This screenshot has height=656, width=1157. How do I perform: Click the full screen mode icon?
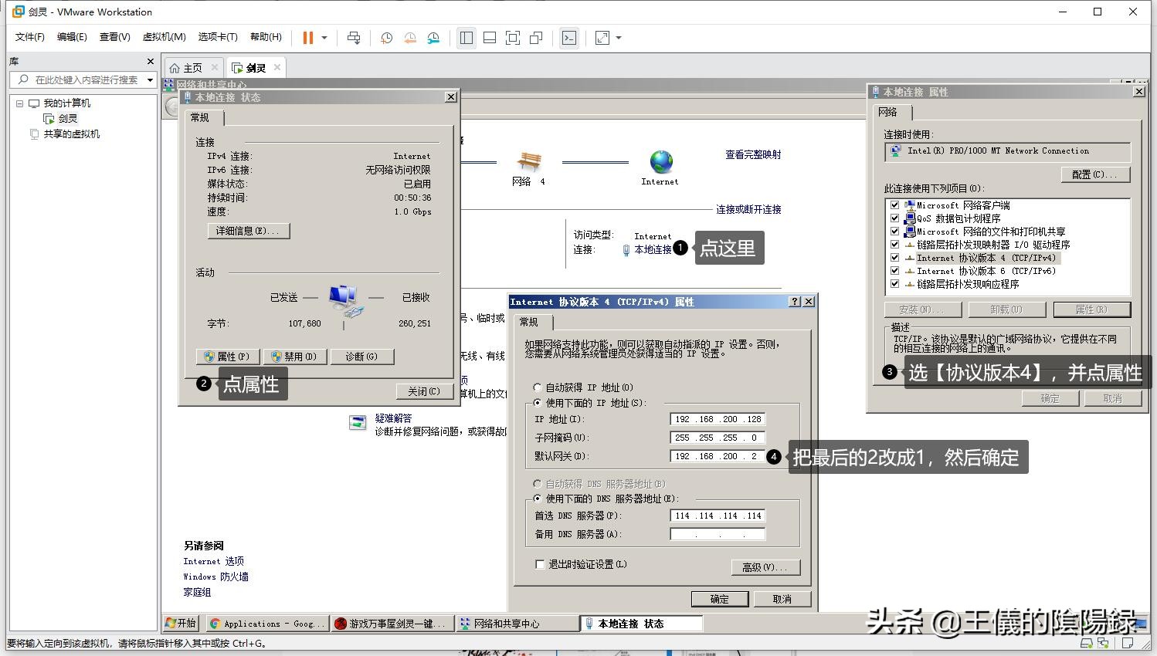(x=513, y=38)
